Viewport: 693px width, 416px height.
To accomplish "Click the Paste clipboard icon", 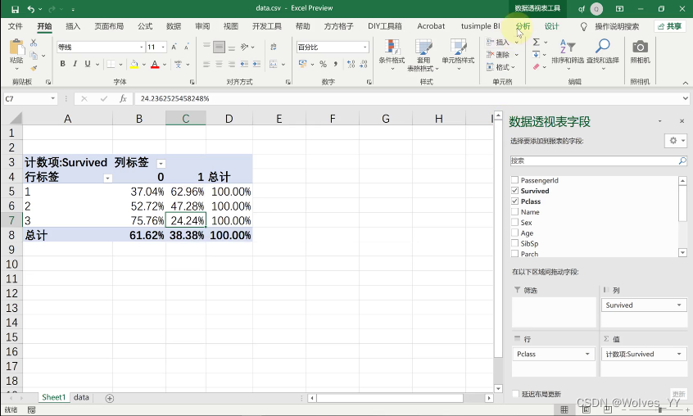I will pos(17,47).
